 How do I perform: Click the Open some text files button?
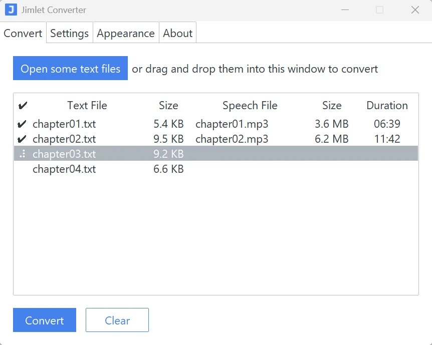pyautogui.click(x=70, y=69)
